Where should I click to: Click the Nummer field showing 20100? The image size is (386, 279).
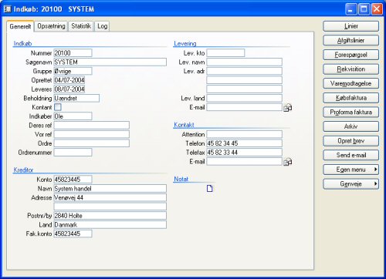click(73, 53)
